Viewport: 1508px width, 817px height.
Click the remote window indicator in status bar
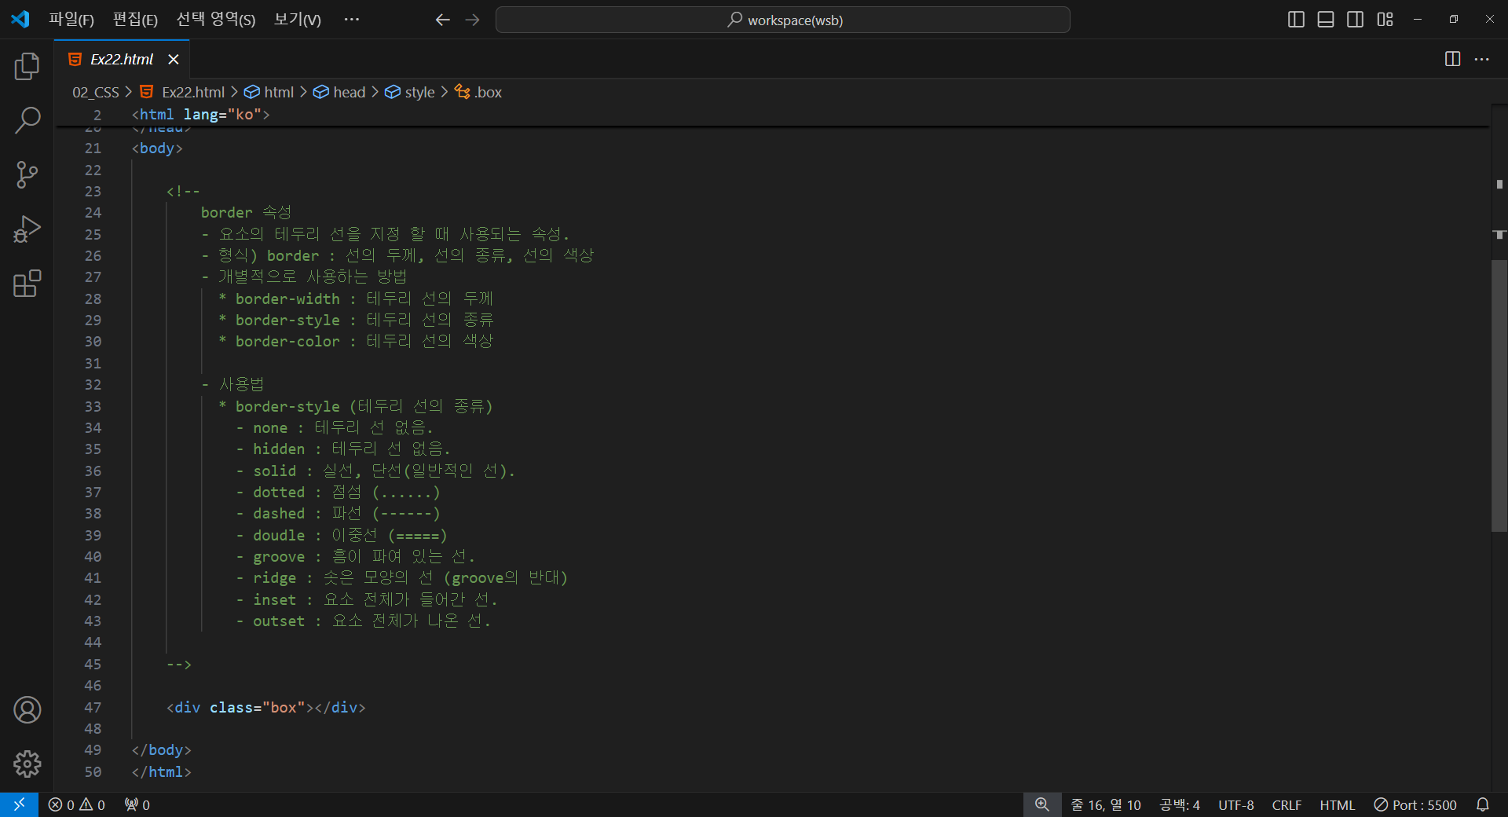(19, 804)
